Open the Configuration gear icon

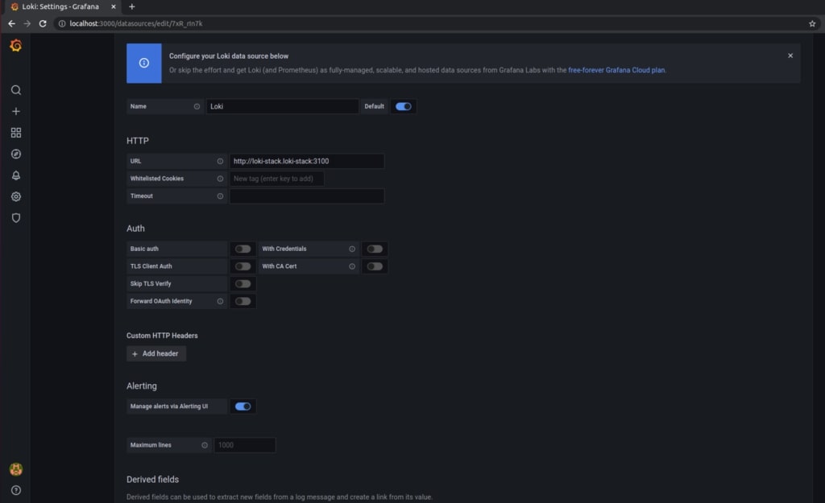(x=15, y=196)
